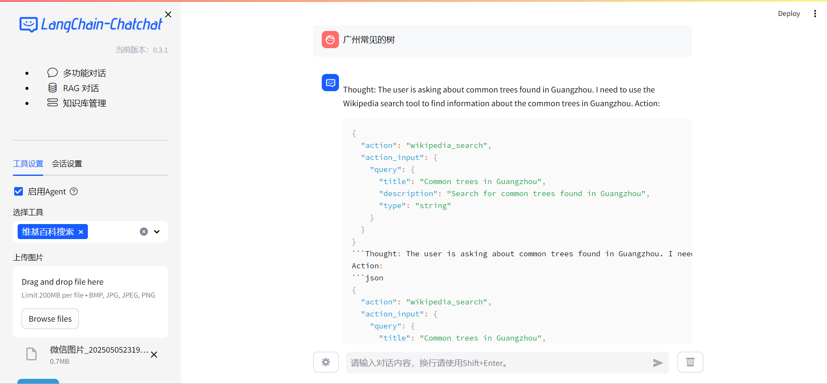Click the user avatar icon beside 广州常见的树

pos(330,40)
